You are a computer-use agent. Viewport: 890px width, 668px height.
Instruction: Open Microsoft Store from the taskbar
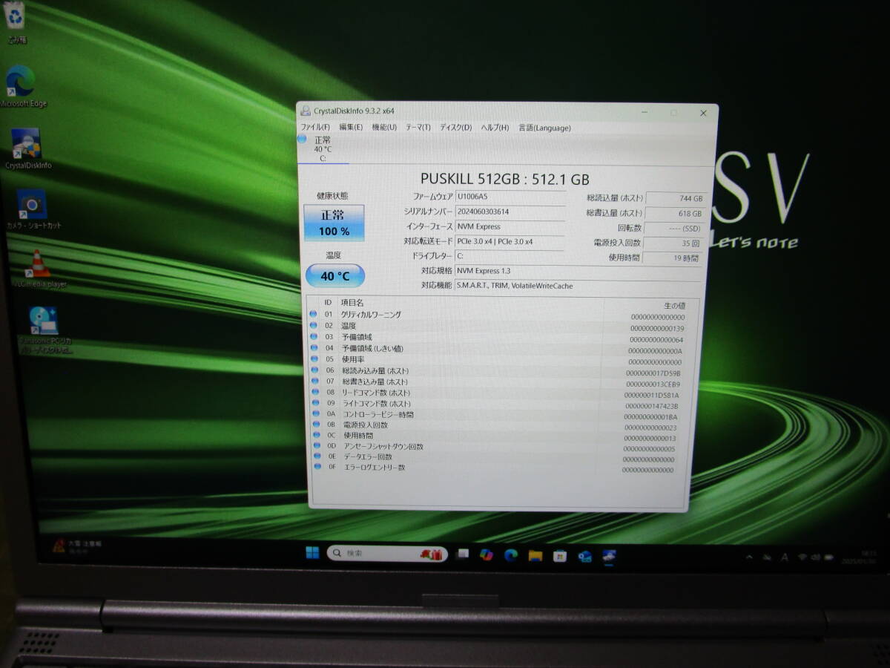559,556
